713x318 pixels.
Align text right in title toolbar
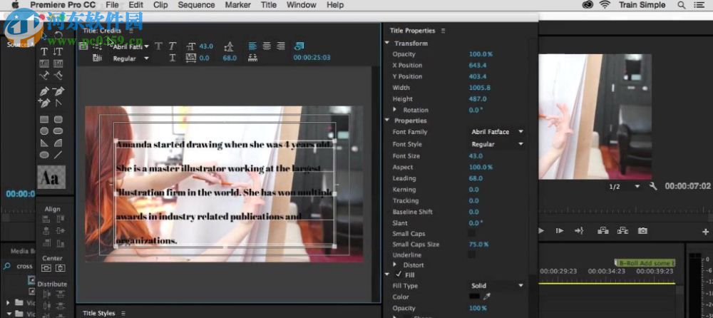281,46
